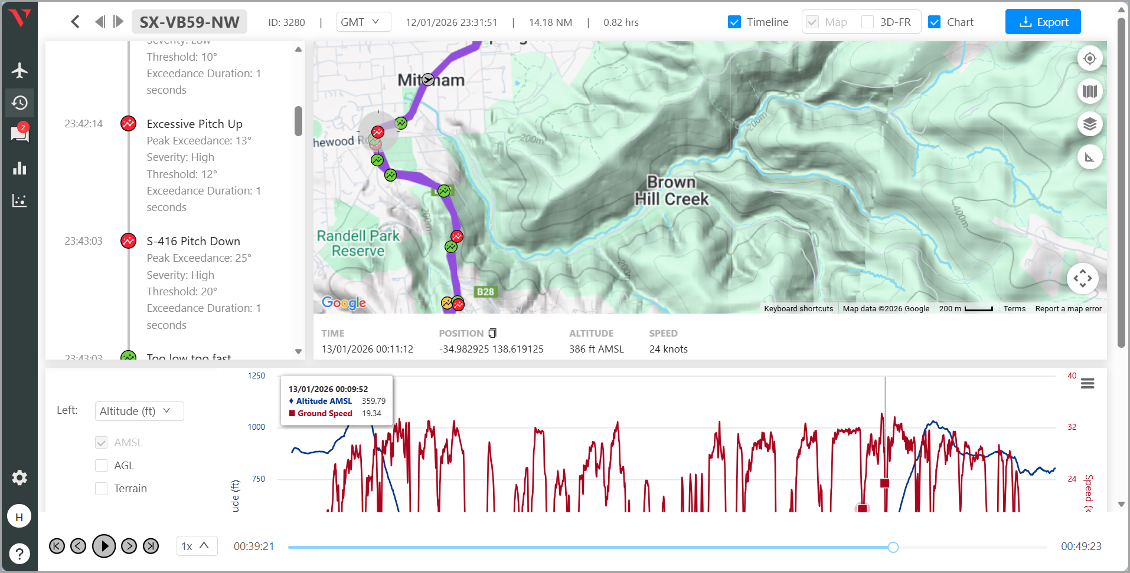The image size is (1130, 573).
Task: Open chart hamburger menu
Action: tap(1087, 384)
